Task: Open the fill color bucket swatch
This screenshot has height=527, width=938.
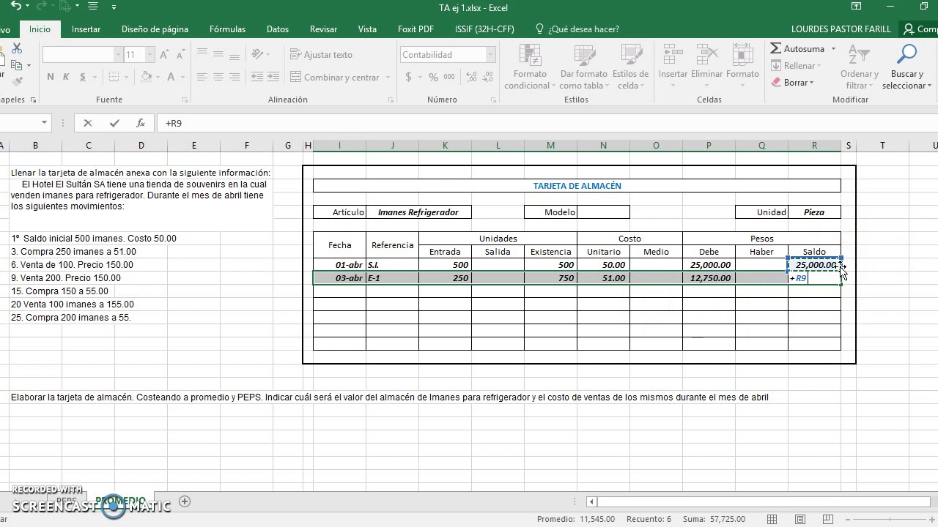Action: tap(146, 77)
